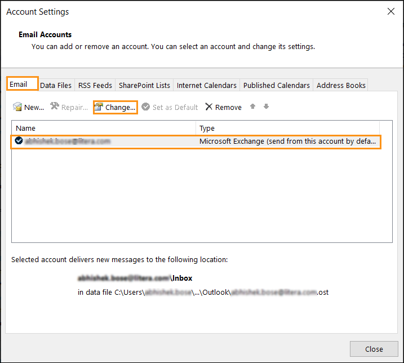Click the Inbox delivery location text
The width and height of the screenshot is (404, 363).
point(135,278)
